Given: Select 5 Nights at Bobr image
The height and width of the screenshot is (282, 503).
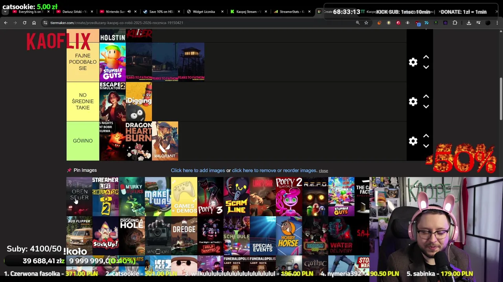Looking at the screenshot, I should (112, 141).
